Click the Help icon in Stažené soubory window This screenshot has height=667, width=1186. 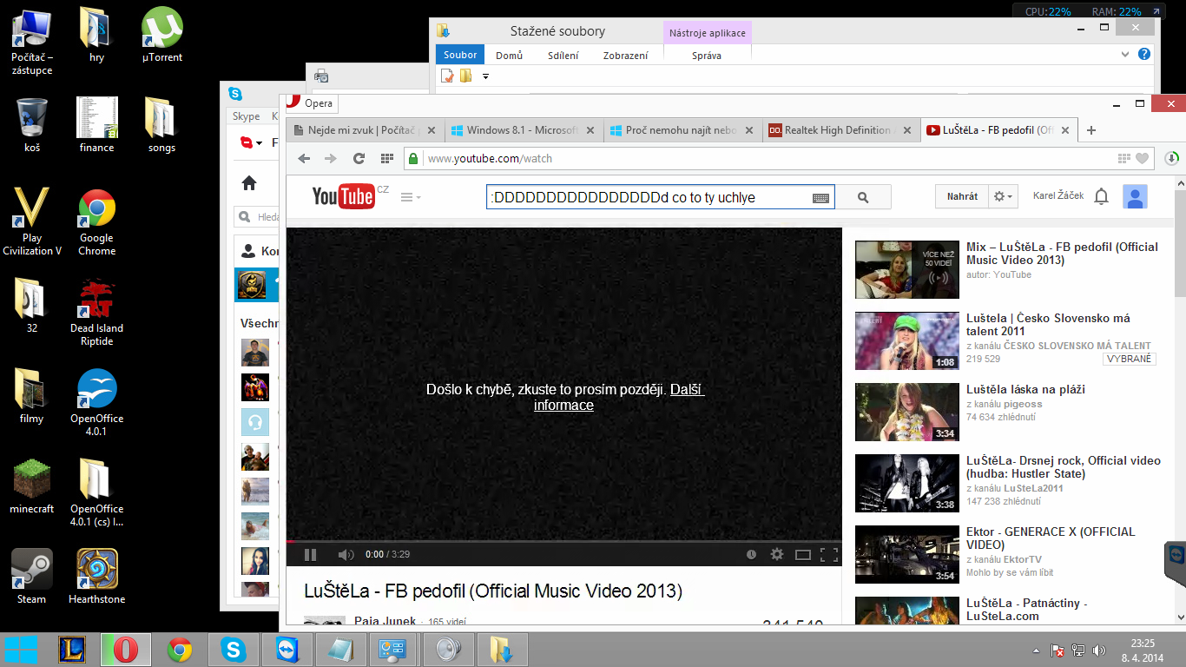1144,54
